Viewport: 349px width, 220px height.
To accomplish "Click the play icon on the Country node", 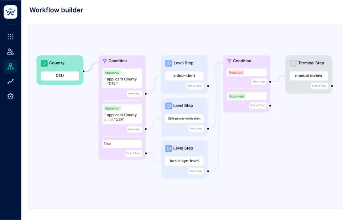I will 44,63.
